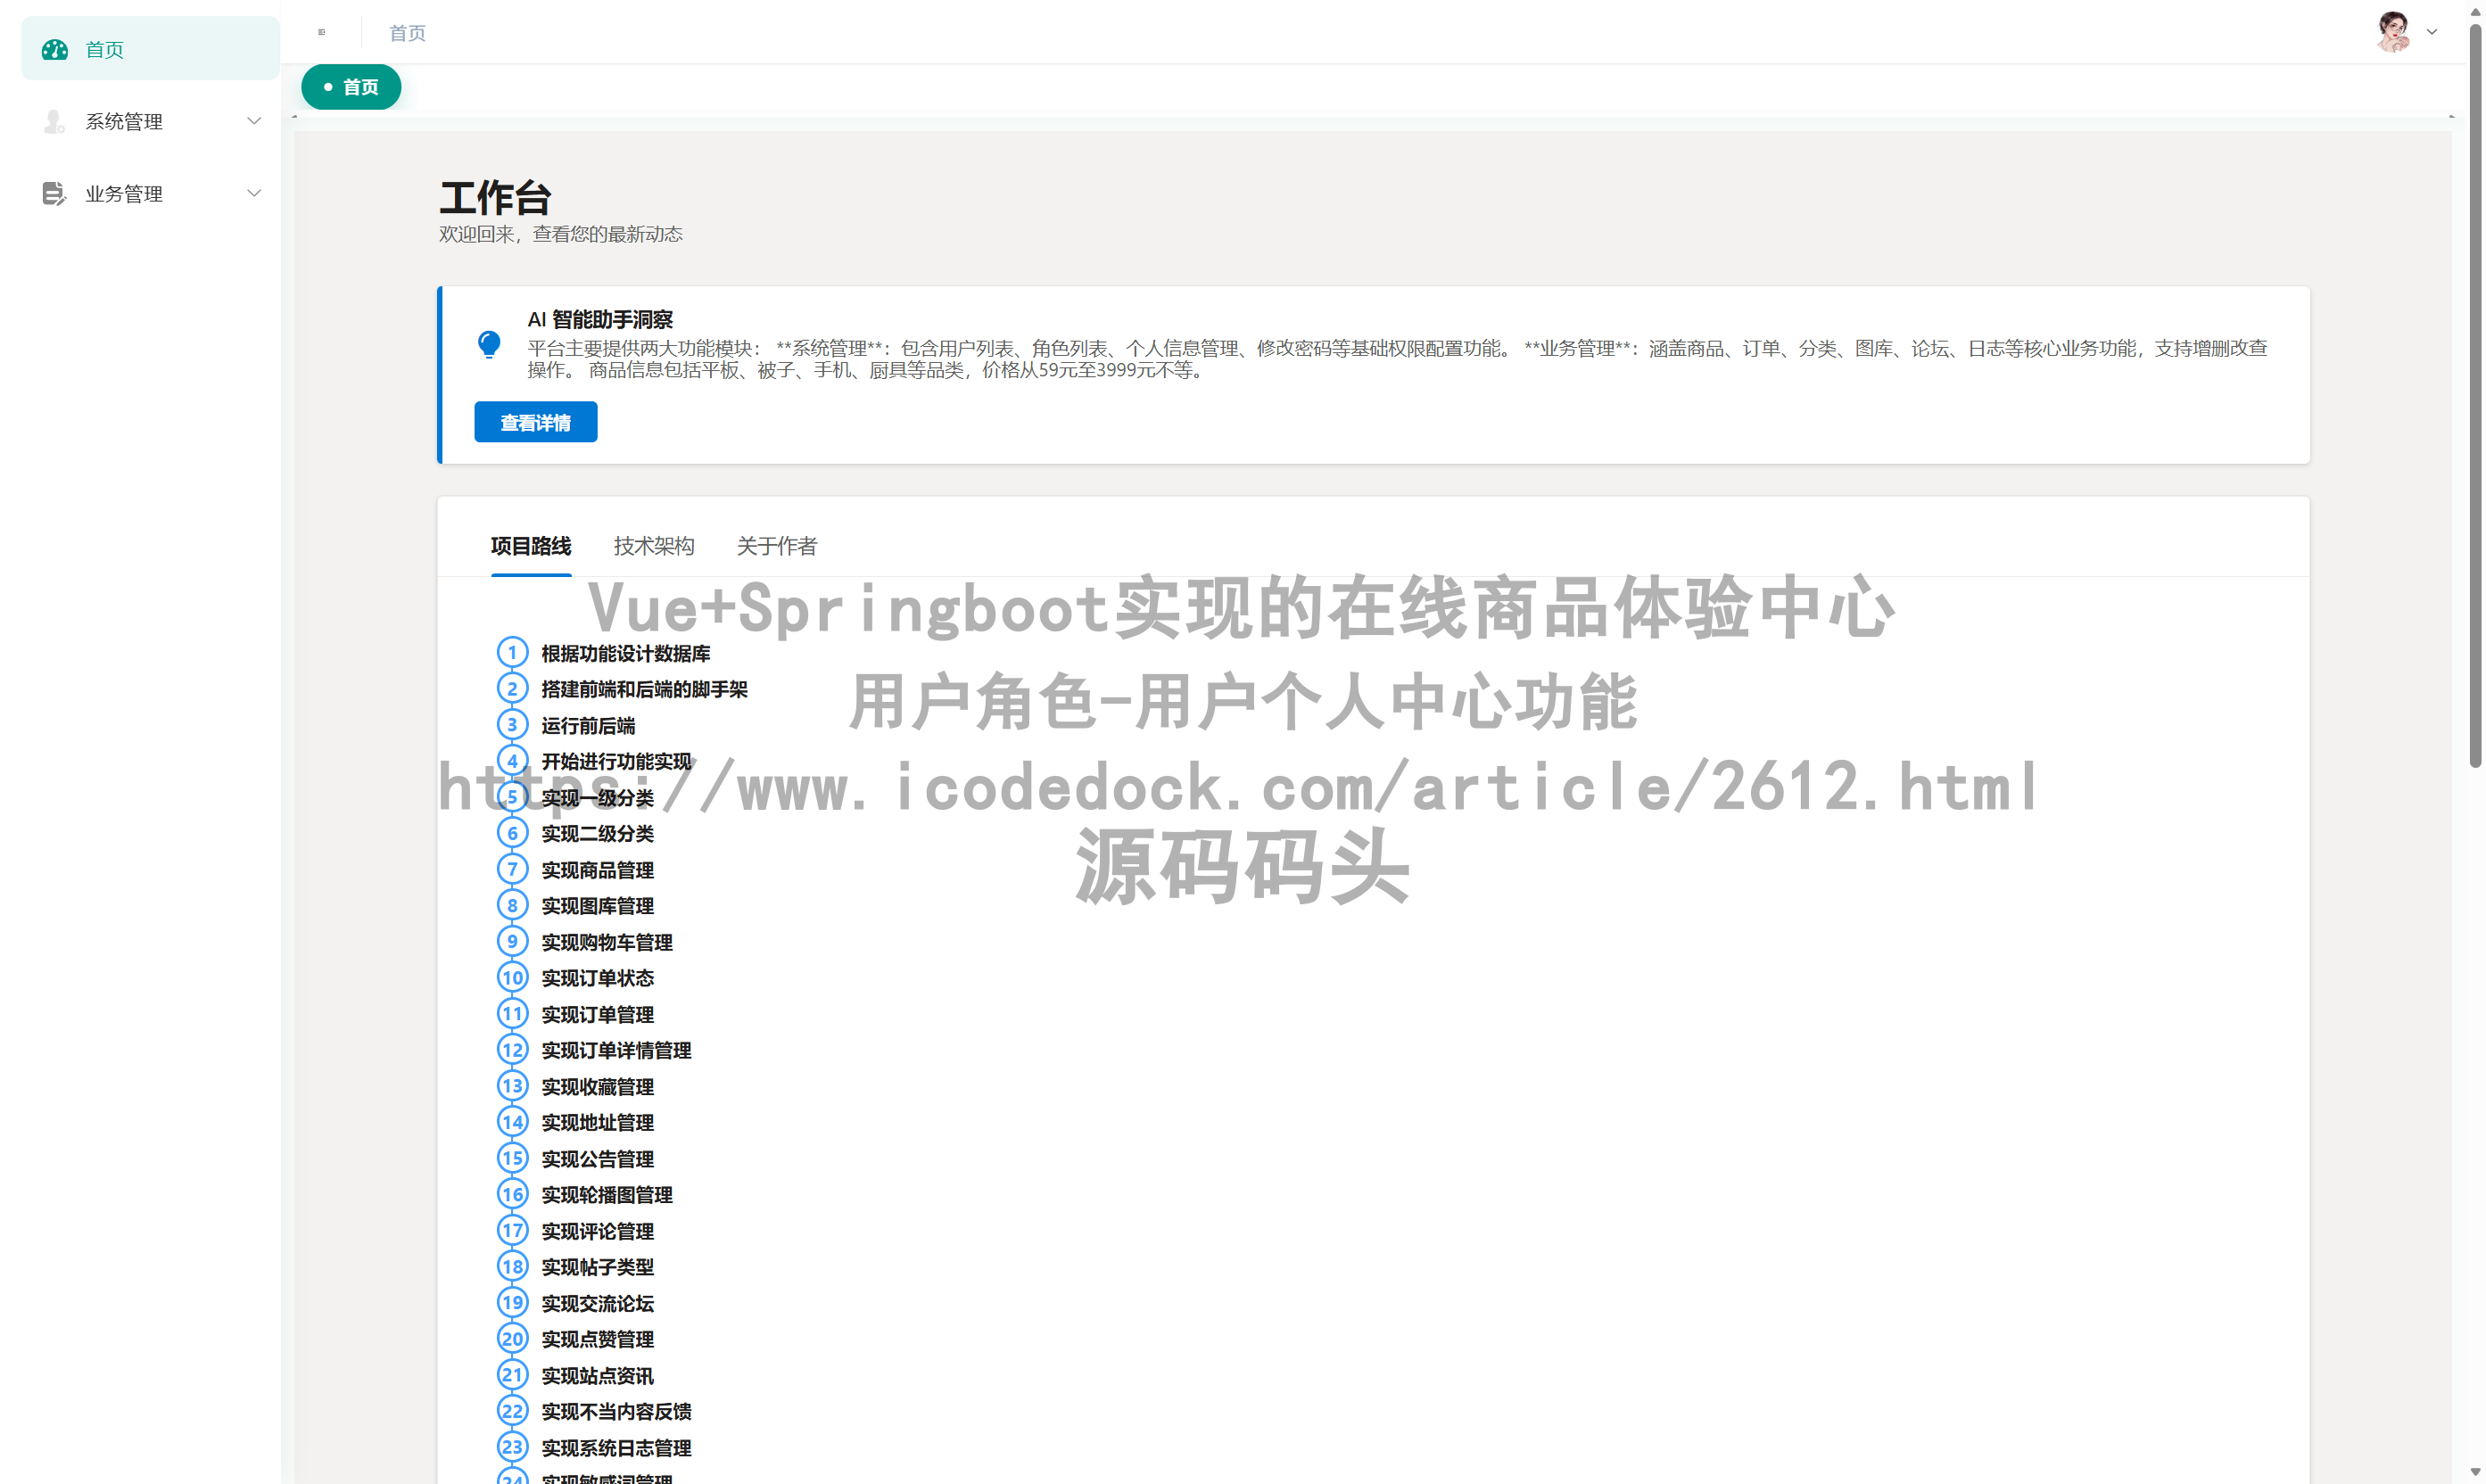Click the dashboard icon beside 首页

(x=55, y=49)
